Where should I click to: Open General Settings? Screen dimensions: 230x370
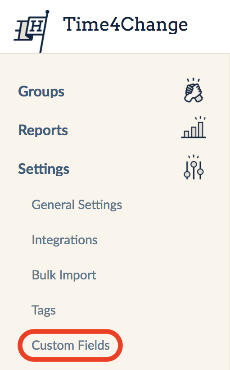(x=77, y=205)
